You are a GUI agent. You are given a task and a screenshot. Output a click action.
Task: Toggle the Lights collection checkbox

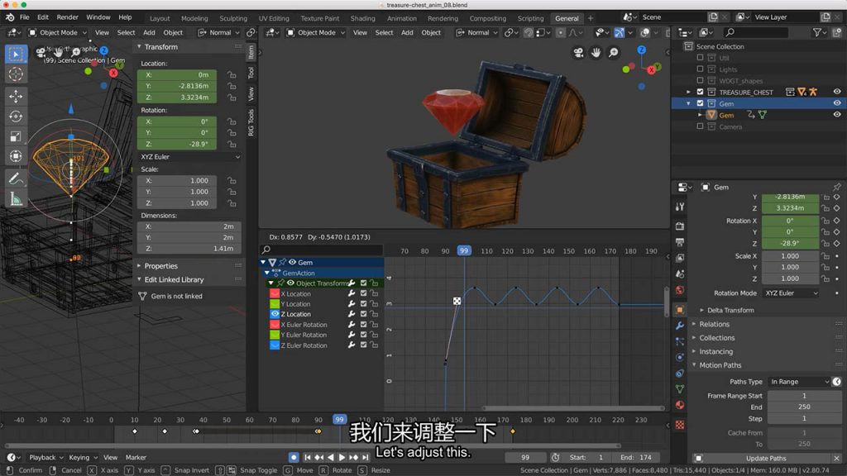click(700, 69)
